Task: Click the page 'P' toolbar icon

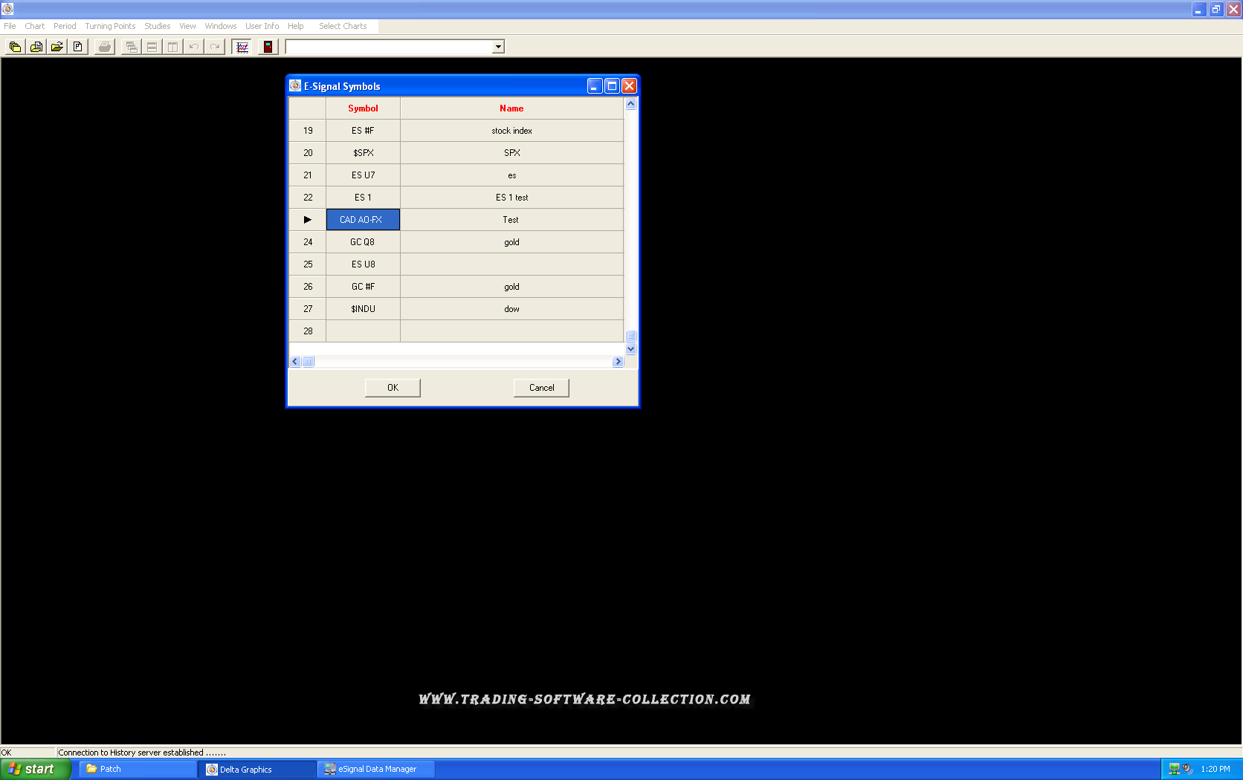Action: [77, 47]
